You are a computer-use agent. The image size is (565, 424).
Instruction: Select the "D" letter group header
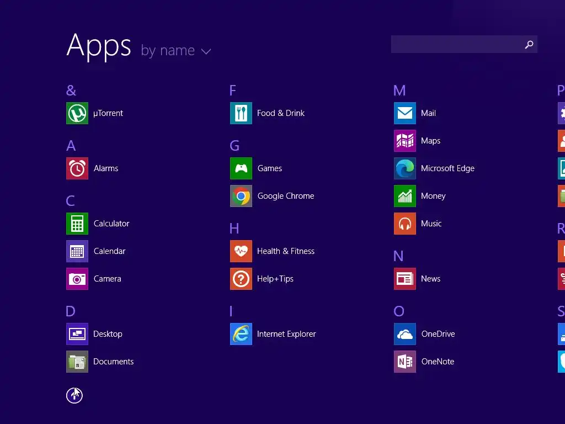71,311
